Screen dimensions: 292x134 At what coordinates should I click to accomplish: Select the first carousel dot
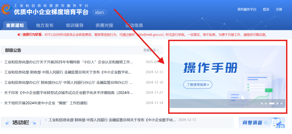(262, 103)
